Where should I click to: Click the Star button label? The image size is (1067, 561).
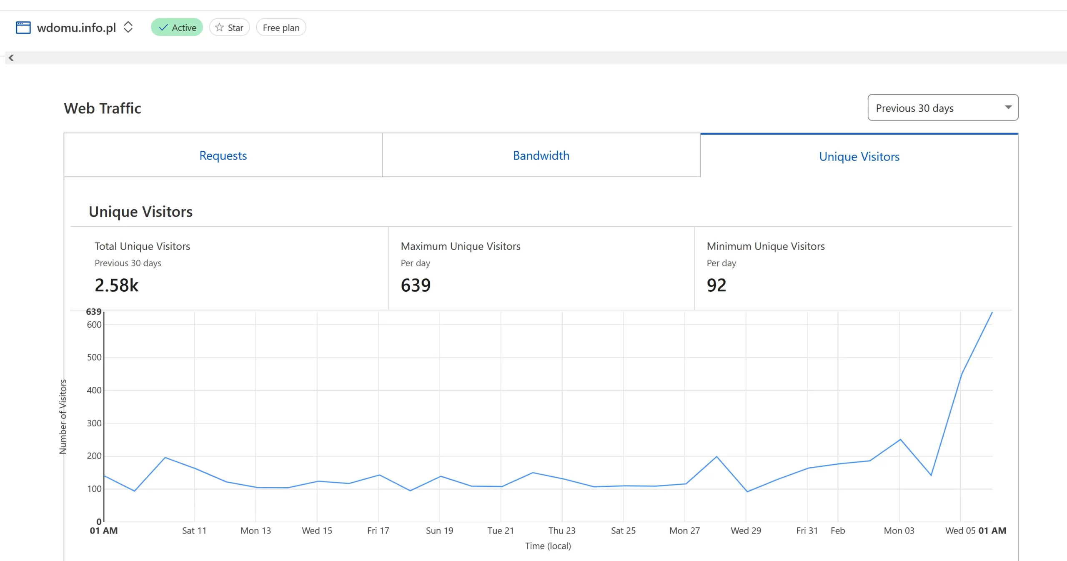[235, 28]
